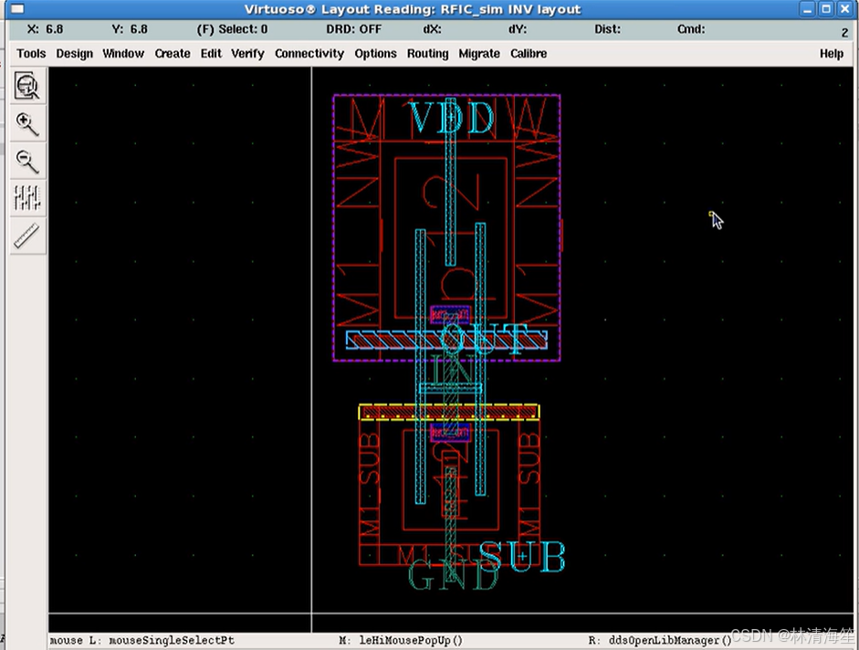Open the Routing menu
859x650 pixels.
point(427,54)
